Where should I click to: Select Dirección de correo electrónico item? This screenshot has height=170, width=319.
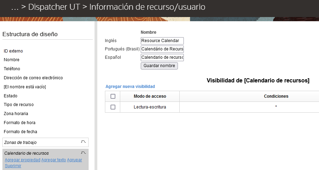33,78
